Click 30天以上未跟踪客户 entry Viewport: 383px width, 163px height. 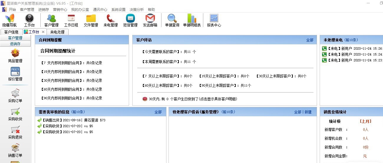pos(281,76)
